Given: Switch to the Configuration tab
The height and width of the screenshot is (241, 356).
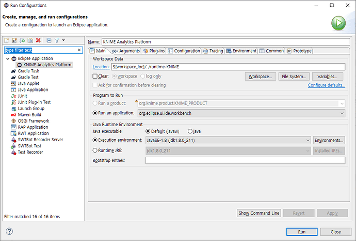Looking at the screenshot, I should click(x=184, y=51).
